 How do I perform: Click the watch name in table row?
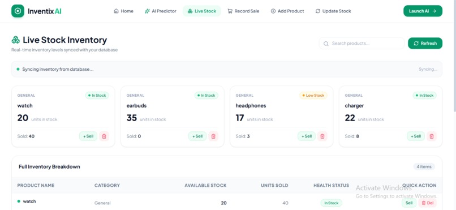29,202
